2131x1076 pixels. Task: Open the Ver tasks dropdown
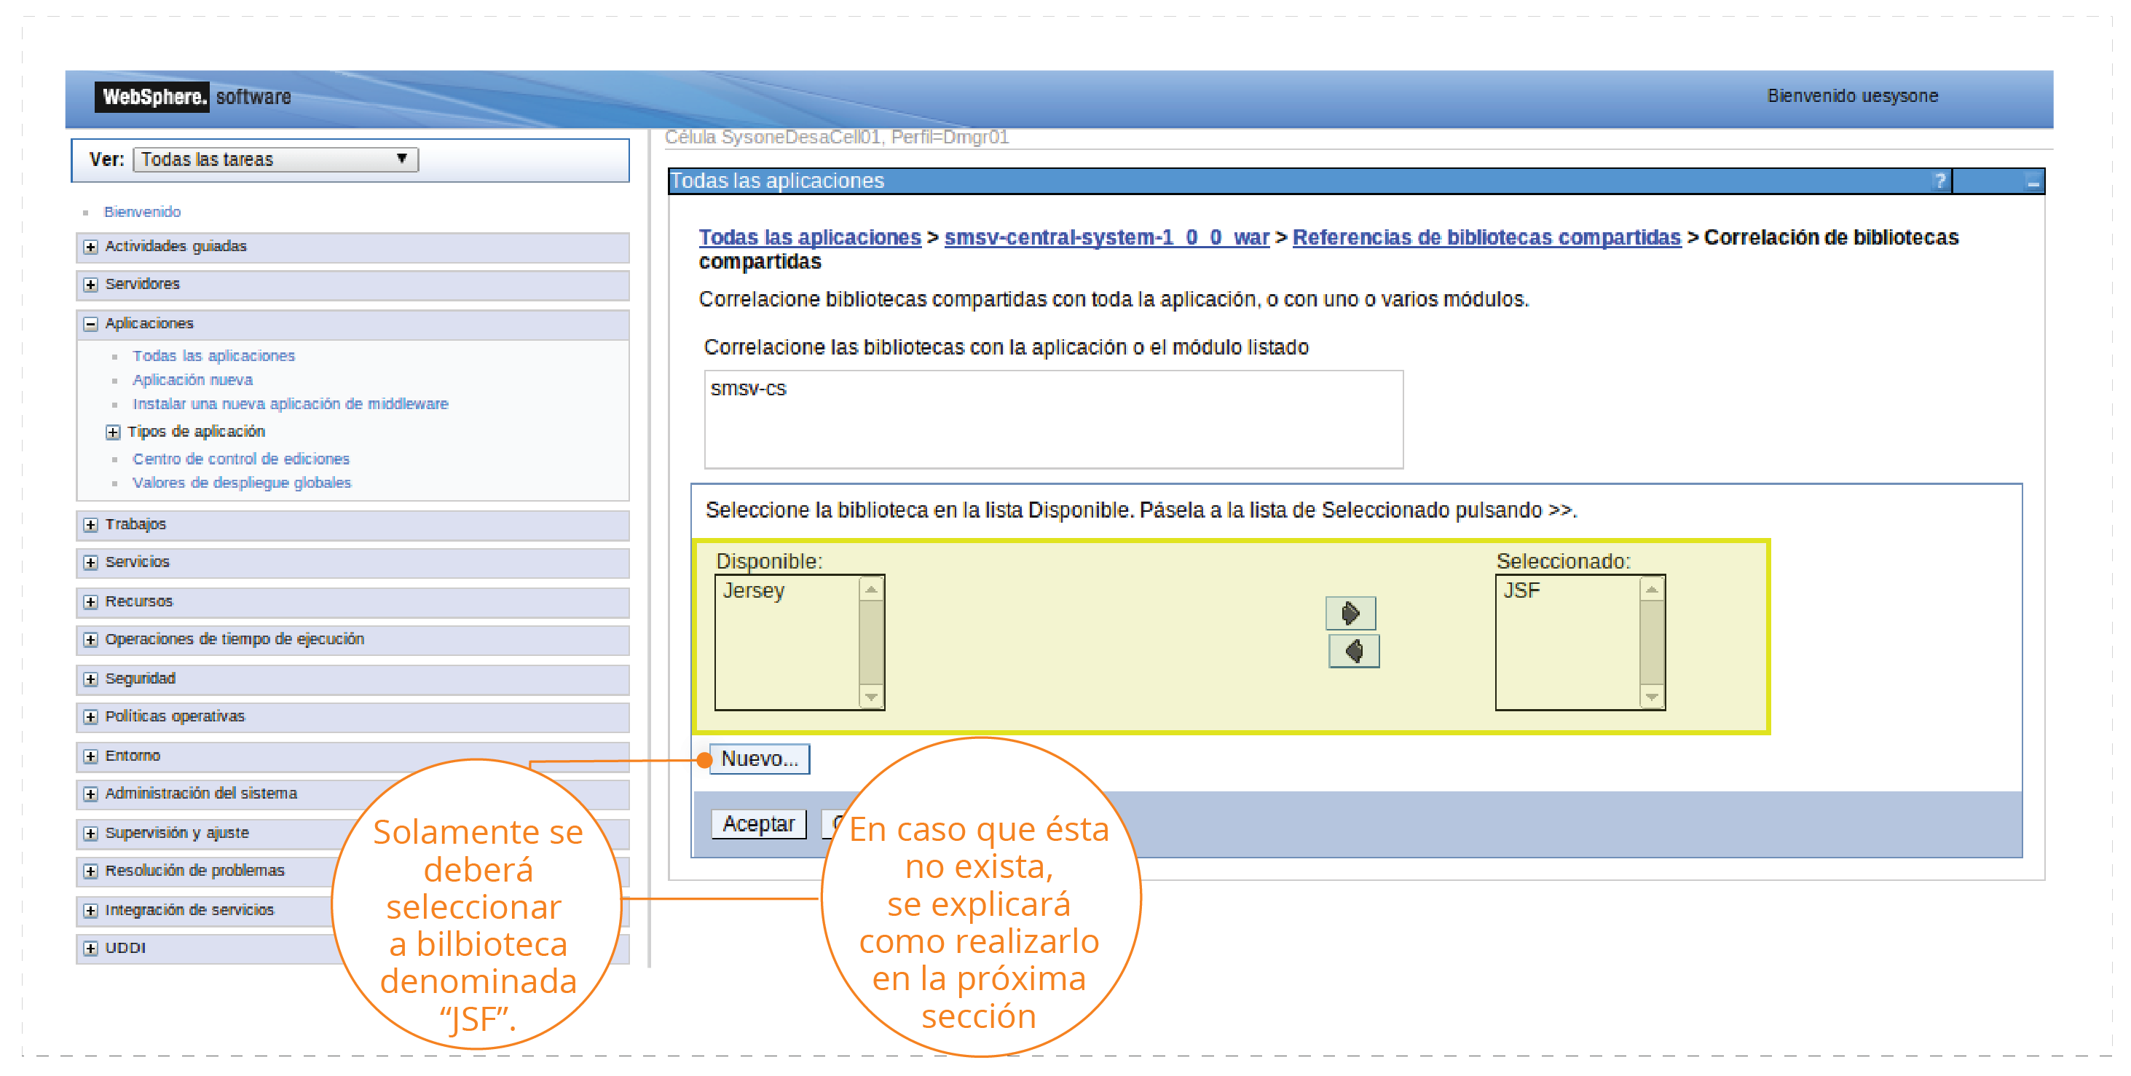pos(275,159)
